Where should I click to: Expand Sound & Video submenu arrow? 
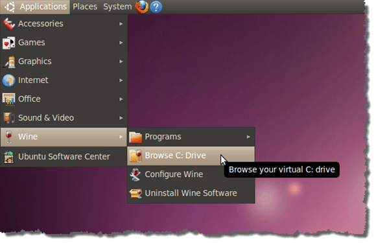pos(121,118)
